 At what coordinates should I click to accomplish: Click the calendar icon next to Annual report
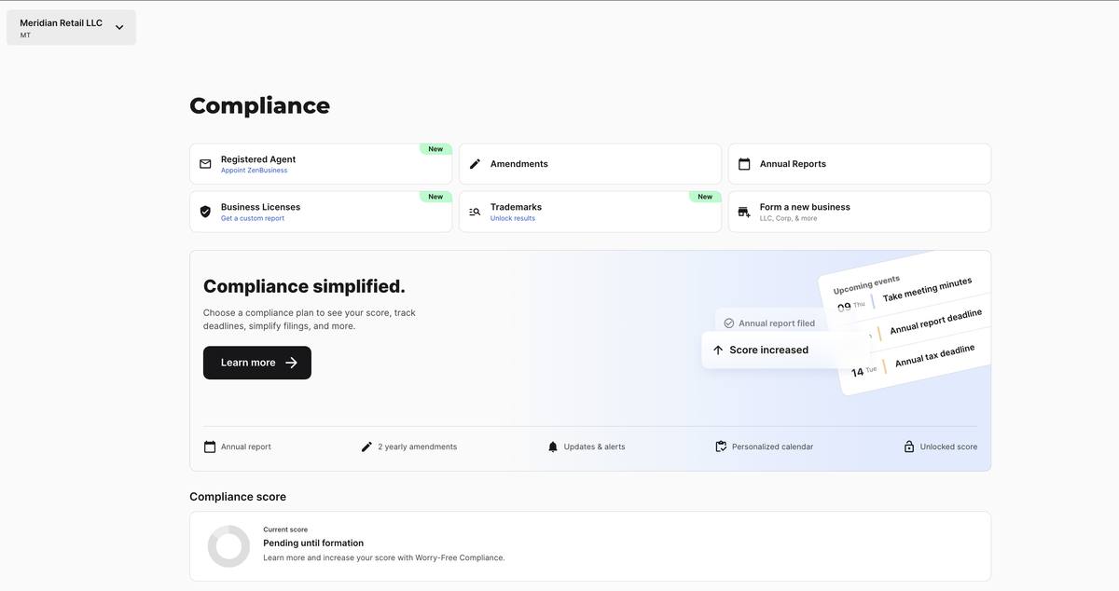210,447
